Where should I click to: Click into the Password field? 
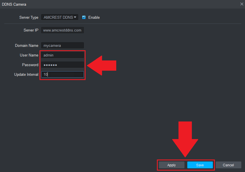click(62, 65)
